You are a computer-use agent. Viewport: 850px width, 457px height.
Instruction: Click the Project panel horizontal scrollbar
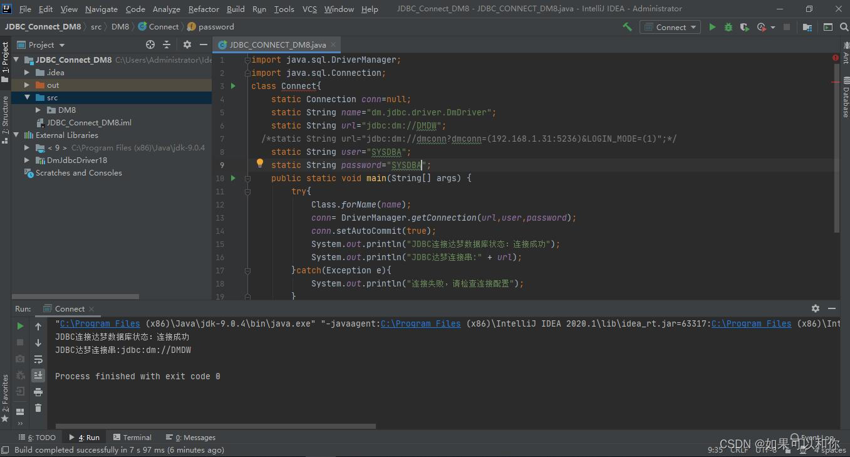click(75, 297)
